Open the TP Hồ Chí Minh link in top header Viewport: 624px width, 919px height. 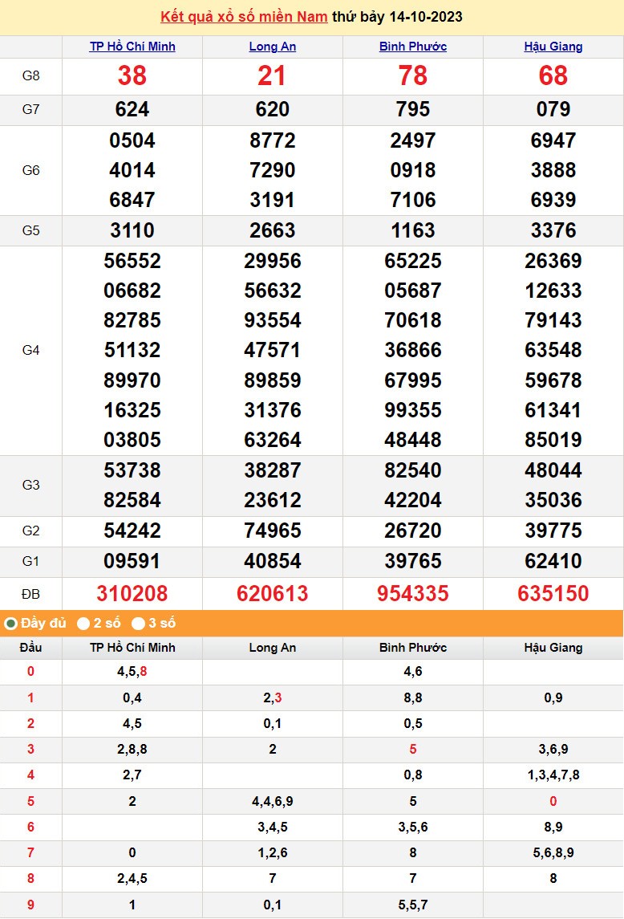132,47
